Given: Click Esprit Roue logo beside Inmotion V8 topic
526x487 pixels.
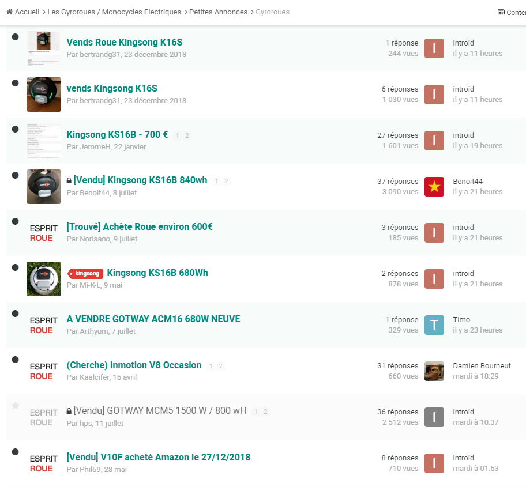Looking at the screenshot, I should point(44,371).
